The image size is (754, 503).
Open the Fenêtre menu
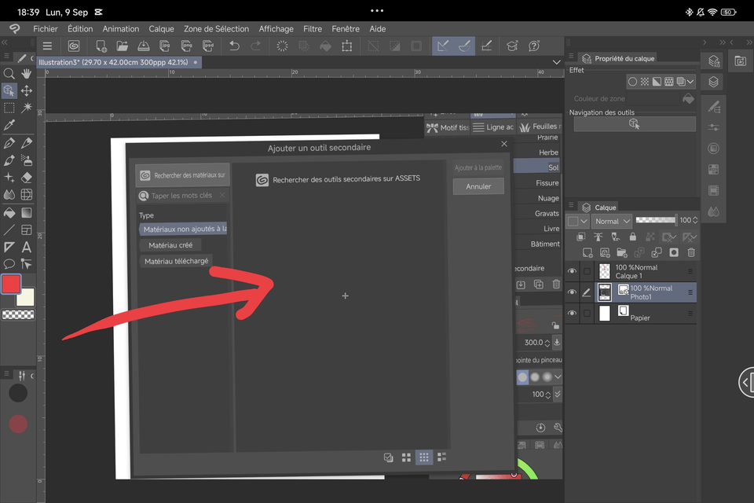346,29
